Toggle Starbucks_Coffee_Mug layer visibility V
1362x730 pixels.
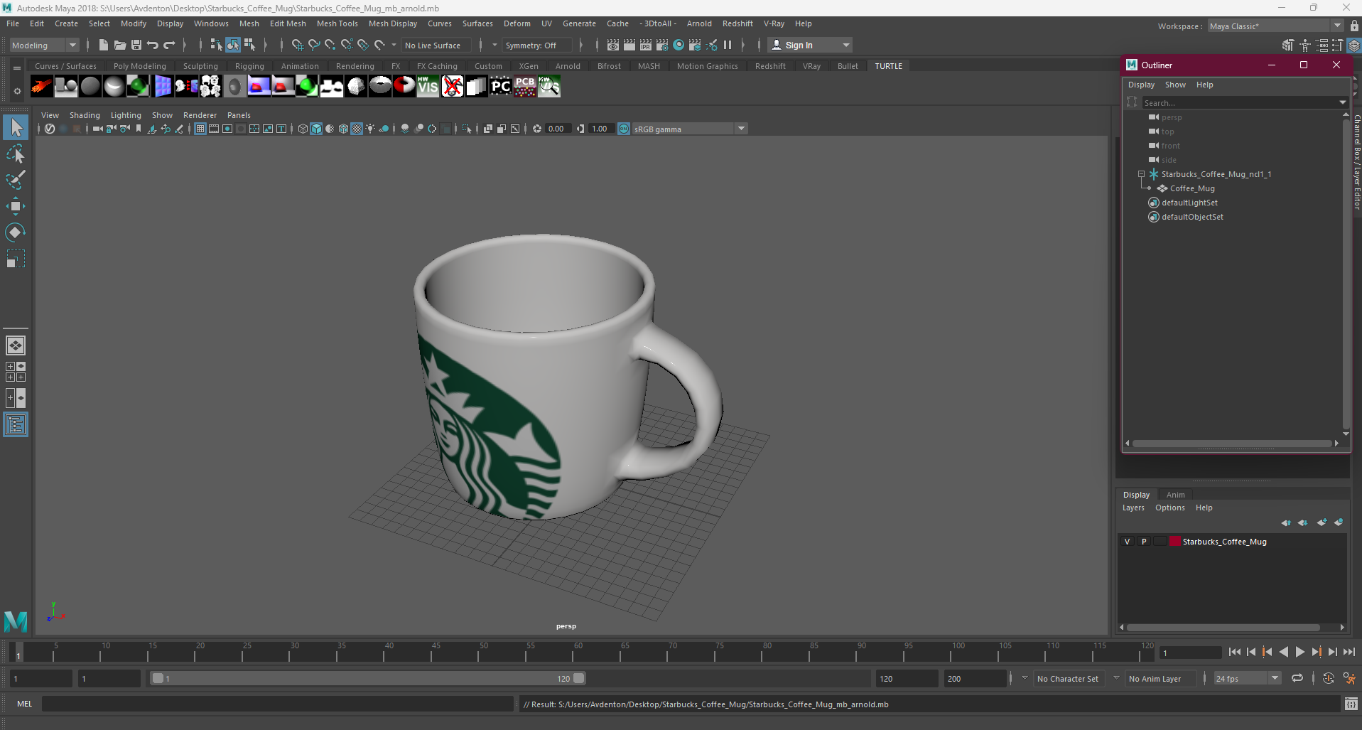click(x=1128, y=542)
